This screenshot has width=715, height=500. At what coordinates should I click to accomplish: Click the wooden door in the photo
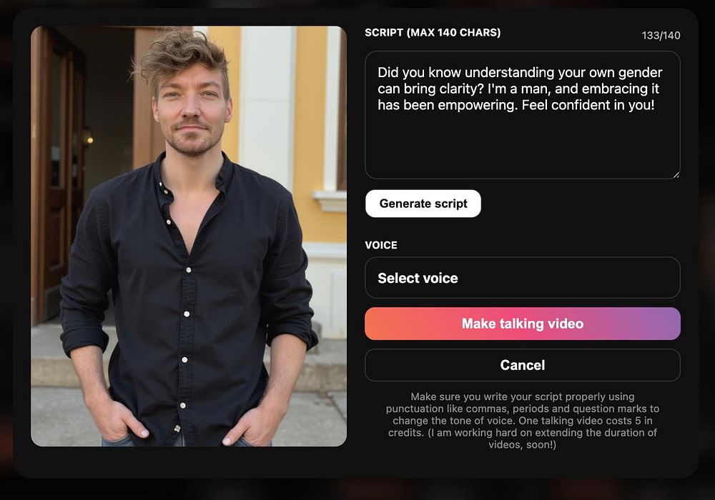59,173
